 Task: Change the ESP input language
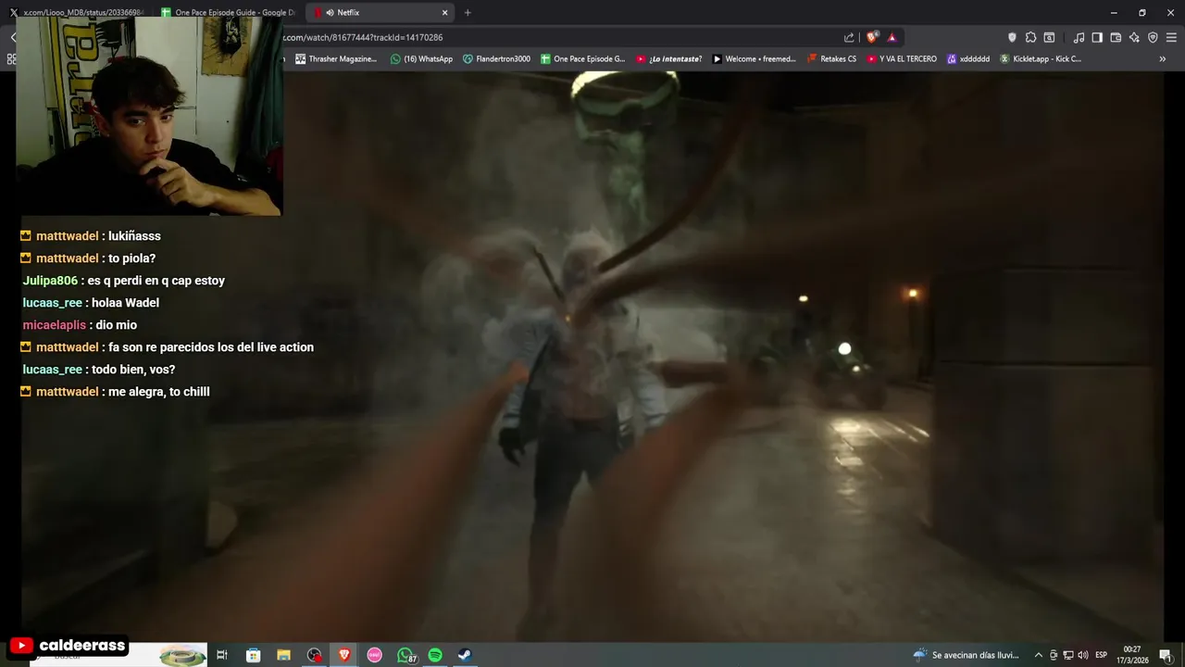point(1102,655)
